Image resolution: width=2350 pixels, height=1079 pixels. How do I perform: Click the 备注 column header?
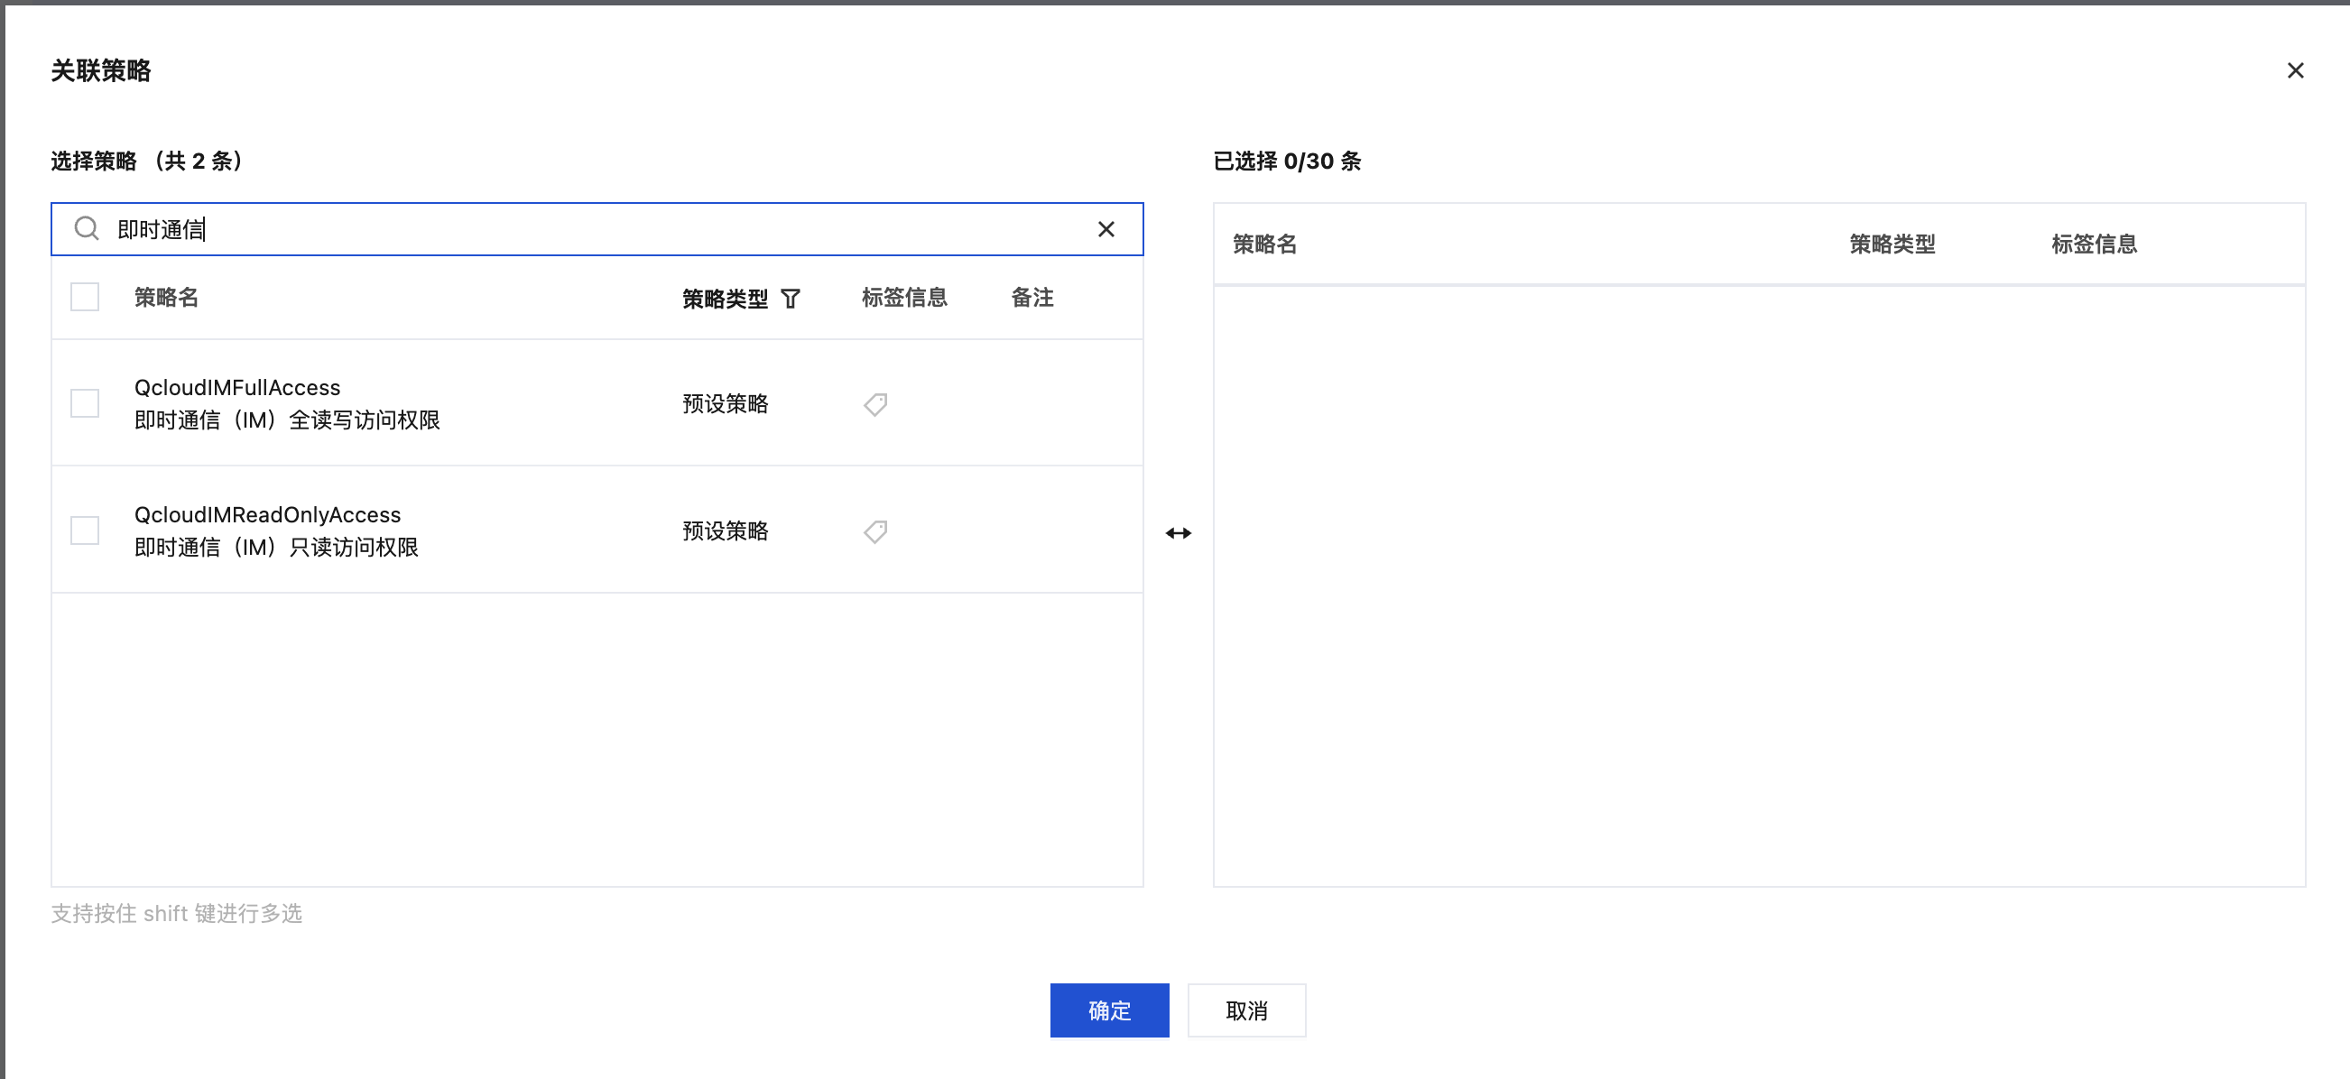(1032, 298)
